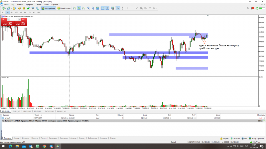
Task: Open chart profiles icon in toolbar
Action: (9, 8)
